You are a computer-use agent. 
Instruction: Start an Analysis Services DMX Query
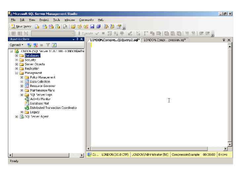(51, 27)
